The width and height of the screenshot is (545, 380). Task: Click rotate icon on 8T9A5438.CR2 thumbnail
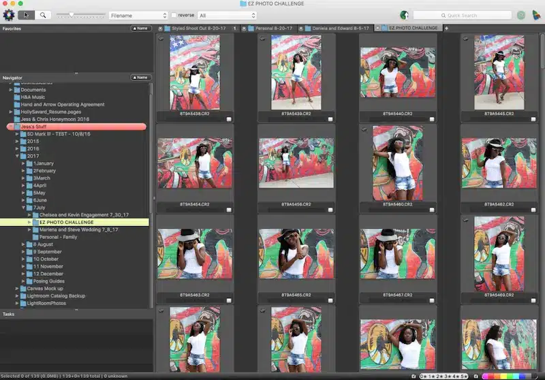click(161, 39)
